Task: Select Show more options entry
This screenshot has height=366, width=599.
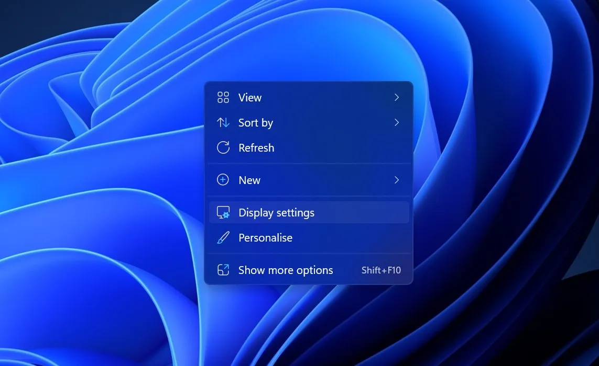Action: [309, 270]
